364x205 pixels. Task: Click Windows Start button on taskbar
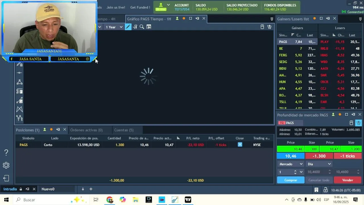pos(6,200)
